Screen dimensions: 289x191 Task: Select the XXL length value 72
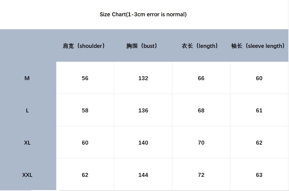point(201,175)
